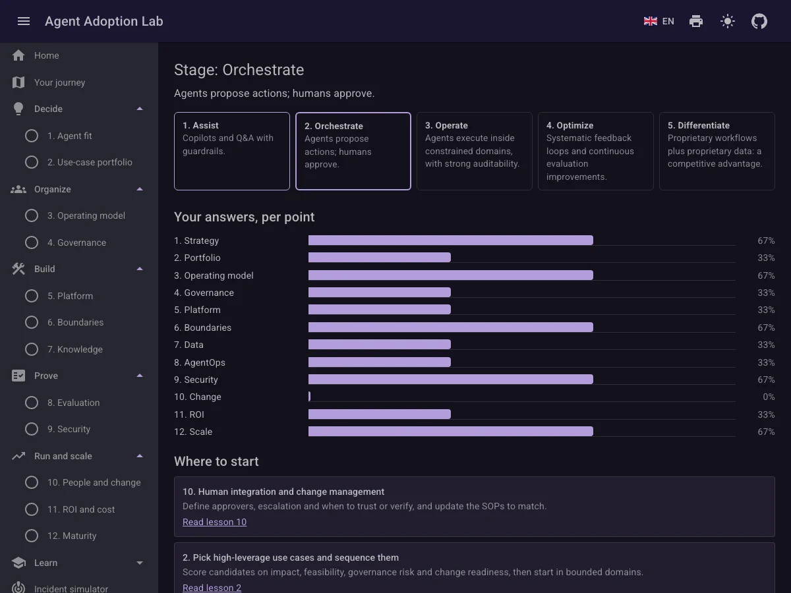Open the Read lesson 2 link
This screenshot has width=791, height=593.
coord(212,588)
